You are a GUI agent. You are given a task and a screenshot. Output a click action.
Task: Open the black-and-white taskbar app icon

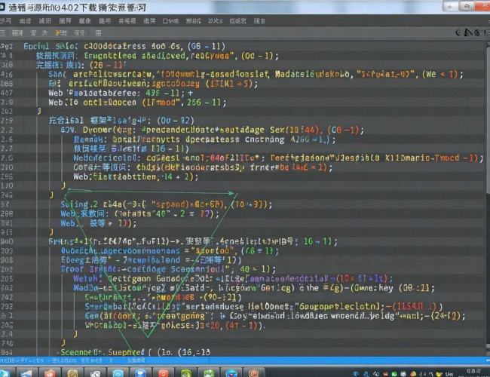pyautogui.click(x=95, y=373)
